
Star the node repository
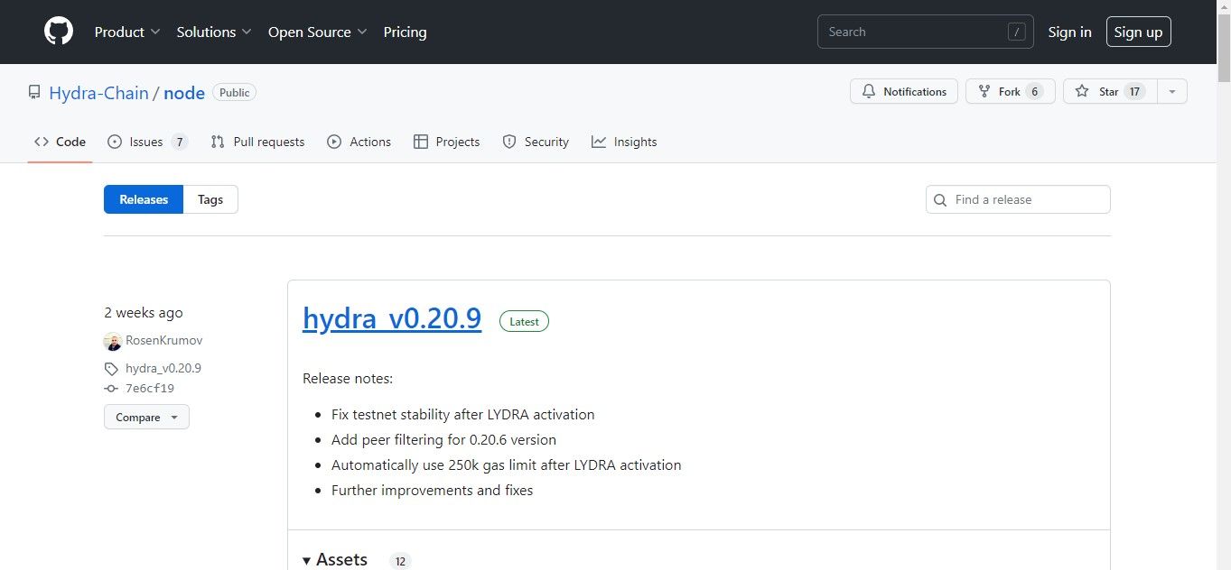1106,91
